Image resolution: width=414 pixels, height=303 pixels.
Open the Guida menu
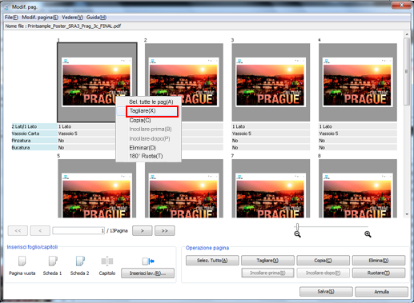[x=96, y=18]
